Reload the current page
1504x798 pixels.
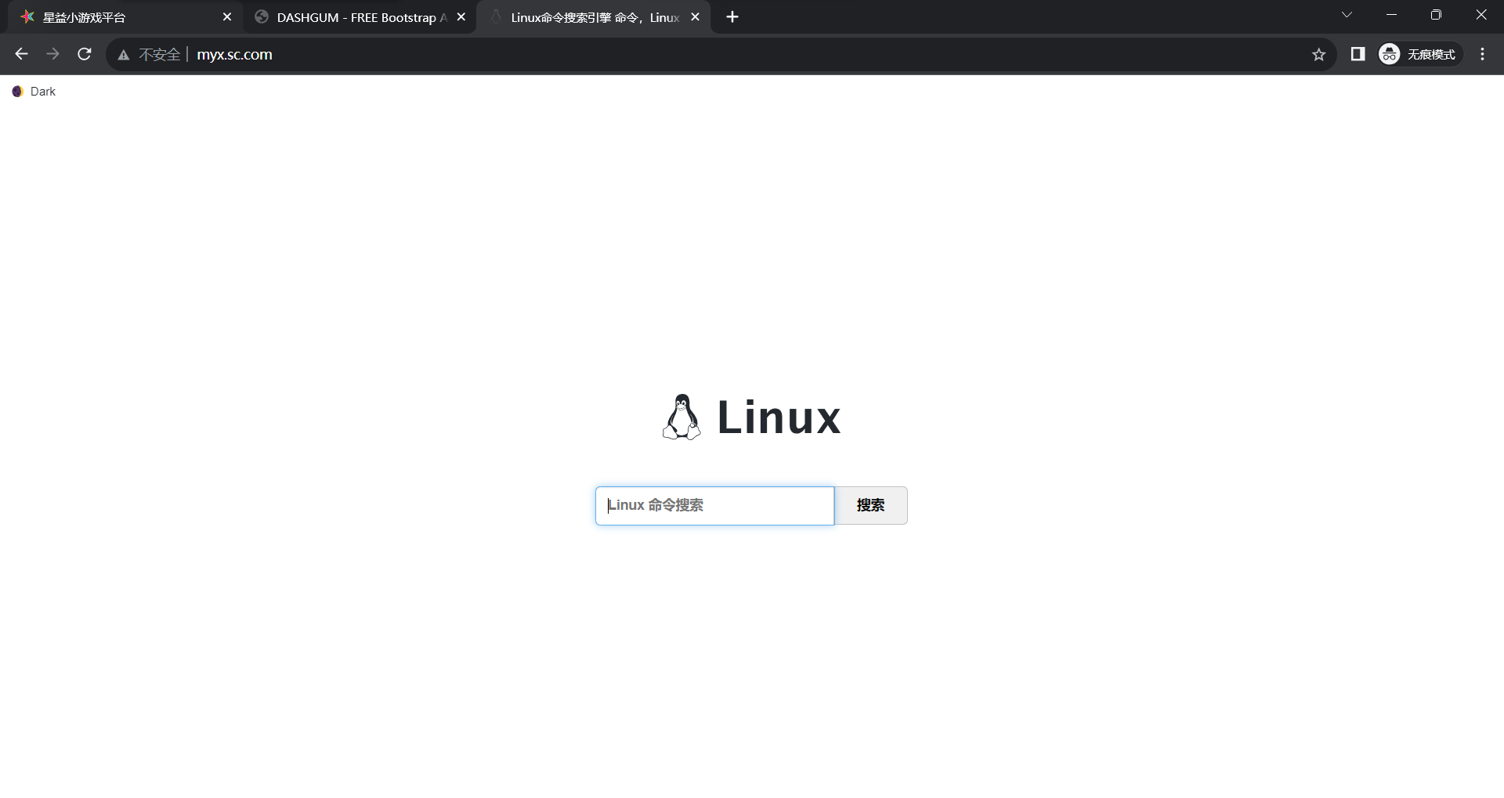[84, 54]
